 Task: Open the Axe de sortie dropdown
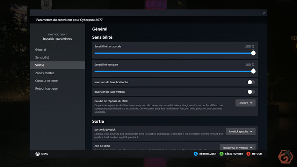(x=238, y=147)
